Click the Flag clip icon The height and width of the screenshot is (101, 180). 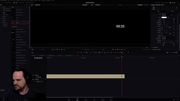(108, 52)
